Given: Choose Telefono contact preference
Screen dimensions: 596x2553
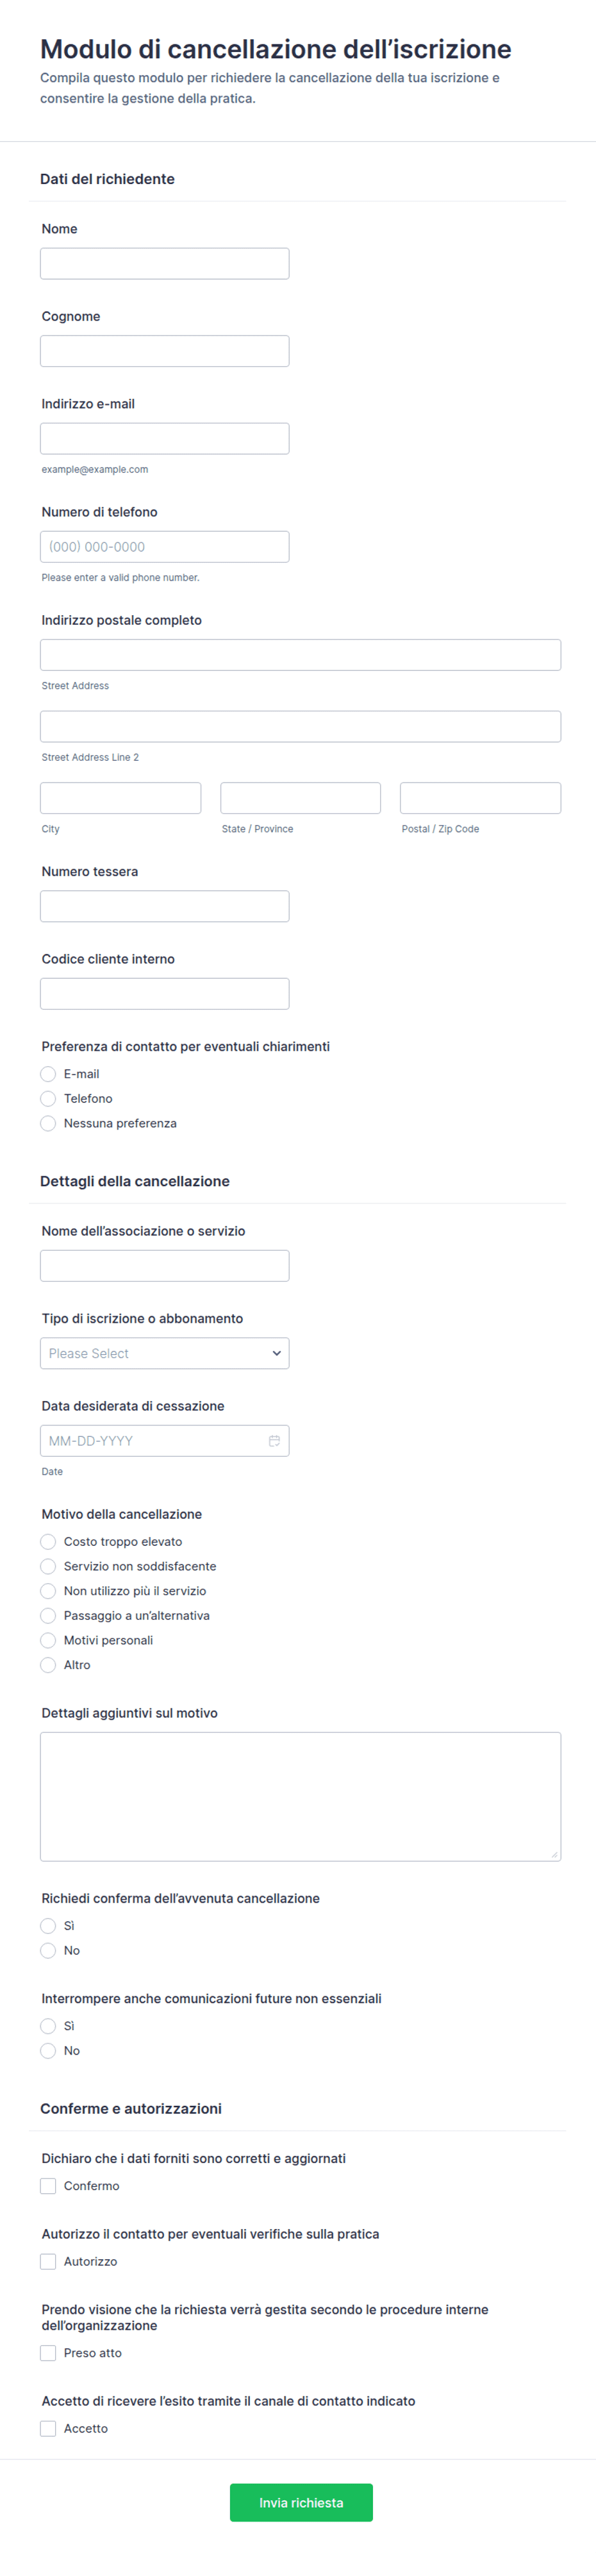Looking at the screenshot, I should click(x=47, y=1098).
